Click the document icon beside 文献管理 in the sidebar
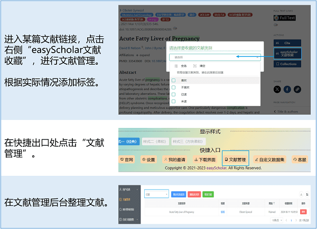This screenshot has width=317, height=229. (x=120, y=200)
